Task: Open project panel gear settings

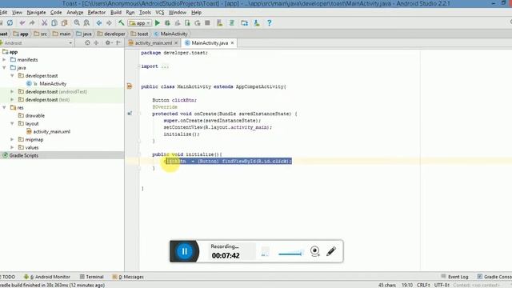Action: click(x=108, y=42)
